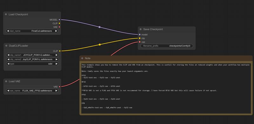This screenshot has width=254, height=124.
Task: Click the vae input socket on Save Checkpoint
Action: [x=140, y=42]
